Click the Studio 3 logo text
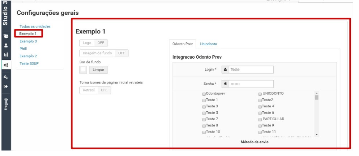The height and width of the screenshot is (156, 359). (x=6, y=13)
